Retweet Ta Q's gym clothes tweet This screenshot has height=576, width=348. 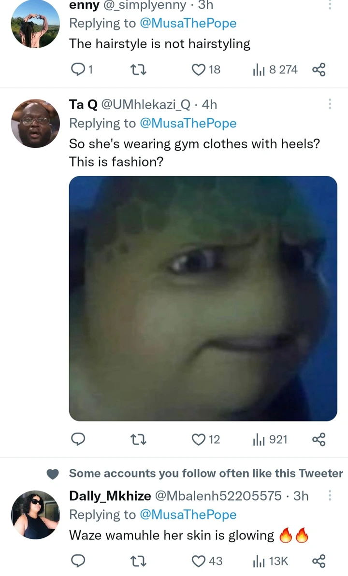tap(139, 439)
